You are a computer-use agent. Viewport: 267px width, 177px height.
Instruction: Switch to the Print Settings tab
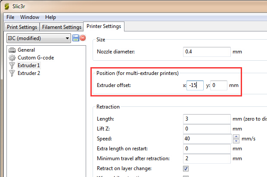pos(22,27)
